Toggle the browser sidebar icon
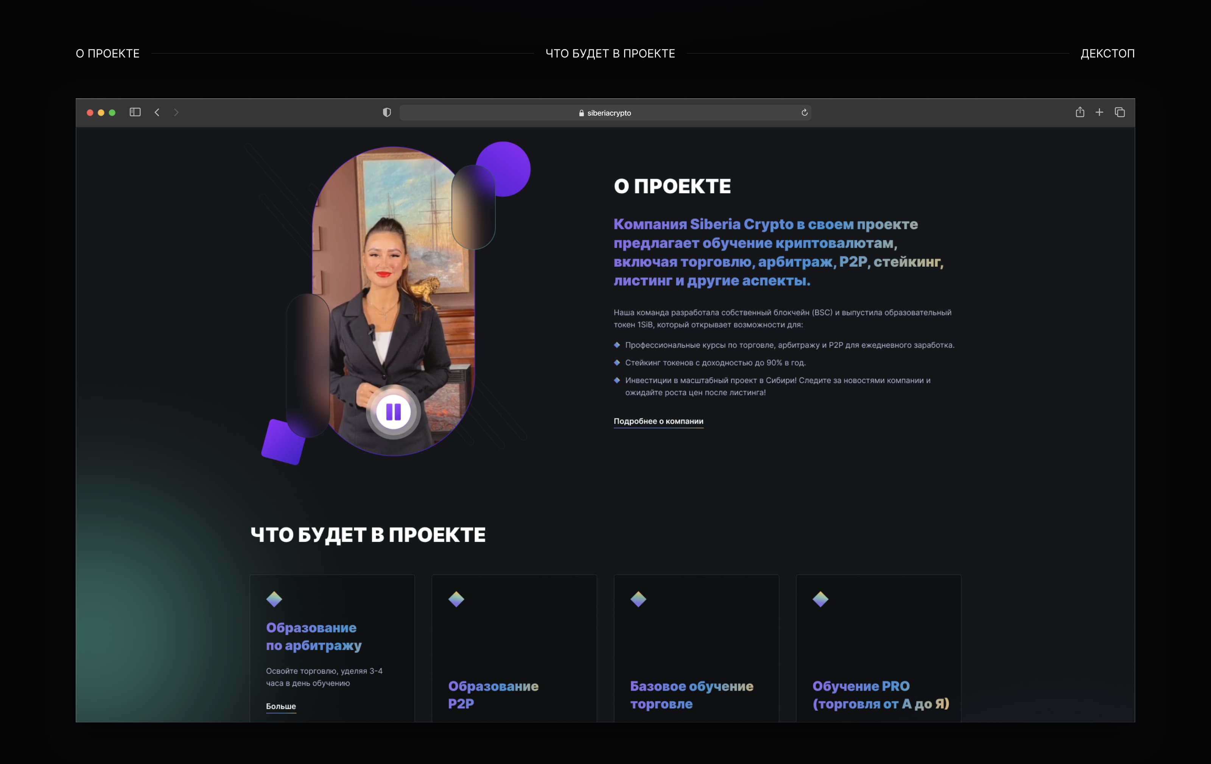Image resolution: width=1211 pixels, height=764 pixels. click(x=135, y=112)
